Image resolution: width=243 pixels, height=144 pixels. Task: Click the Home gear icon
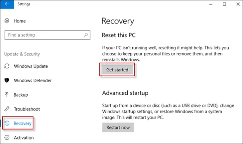[7, 21]
